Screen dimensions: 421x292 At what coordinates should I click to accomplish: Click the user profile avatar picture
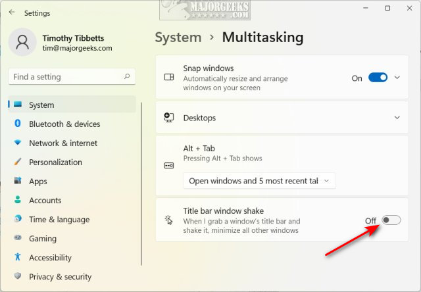(22, 42)
